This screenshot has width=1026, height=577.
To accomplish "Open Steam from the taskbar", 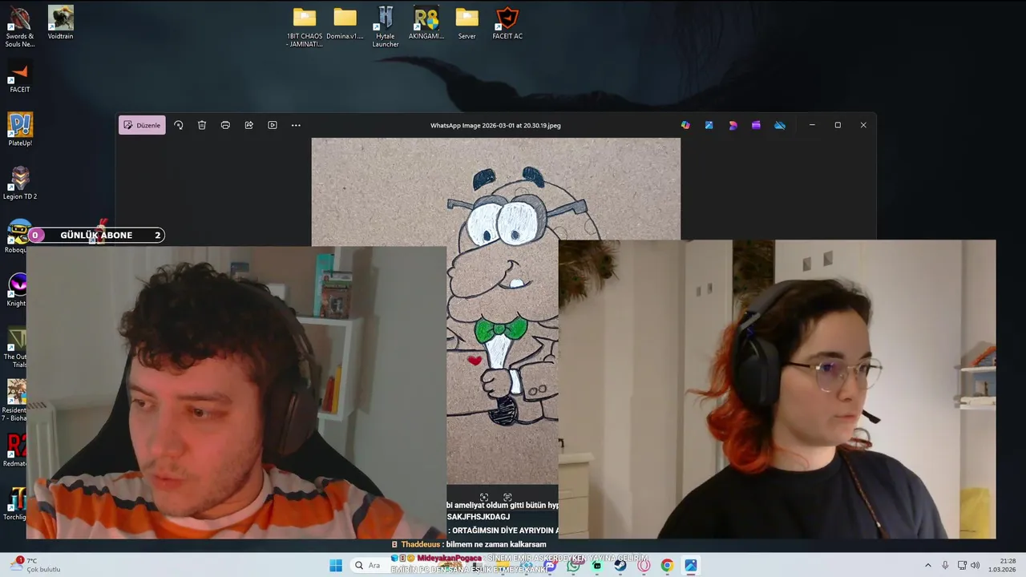I will point(620,565).
